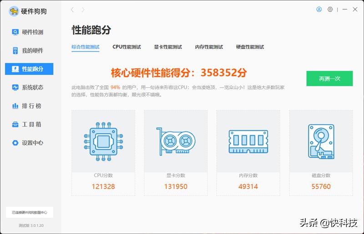Open 工具箱 in the sidebar
364x234 pixels.
coord(29,124)
